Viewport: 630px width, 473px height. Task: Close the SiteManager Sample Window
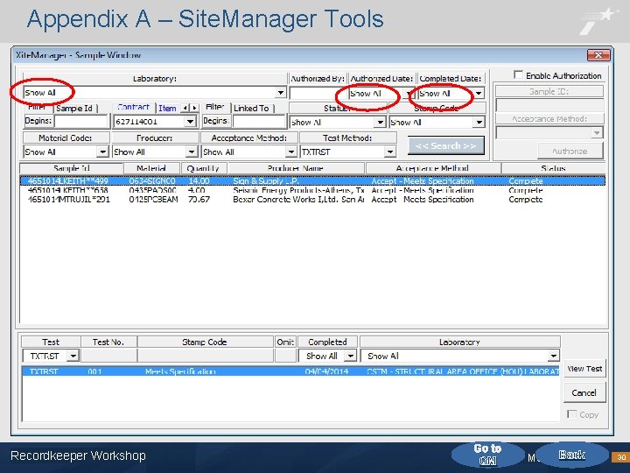(x=598, y=55)
